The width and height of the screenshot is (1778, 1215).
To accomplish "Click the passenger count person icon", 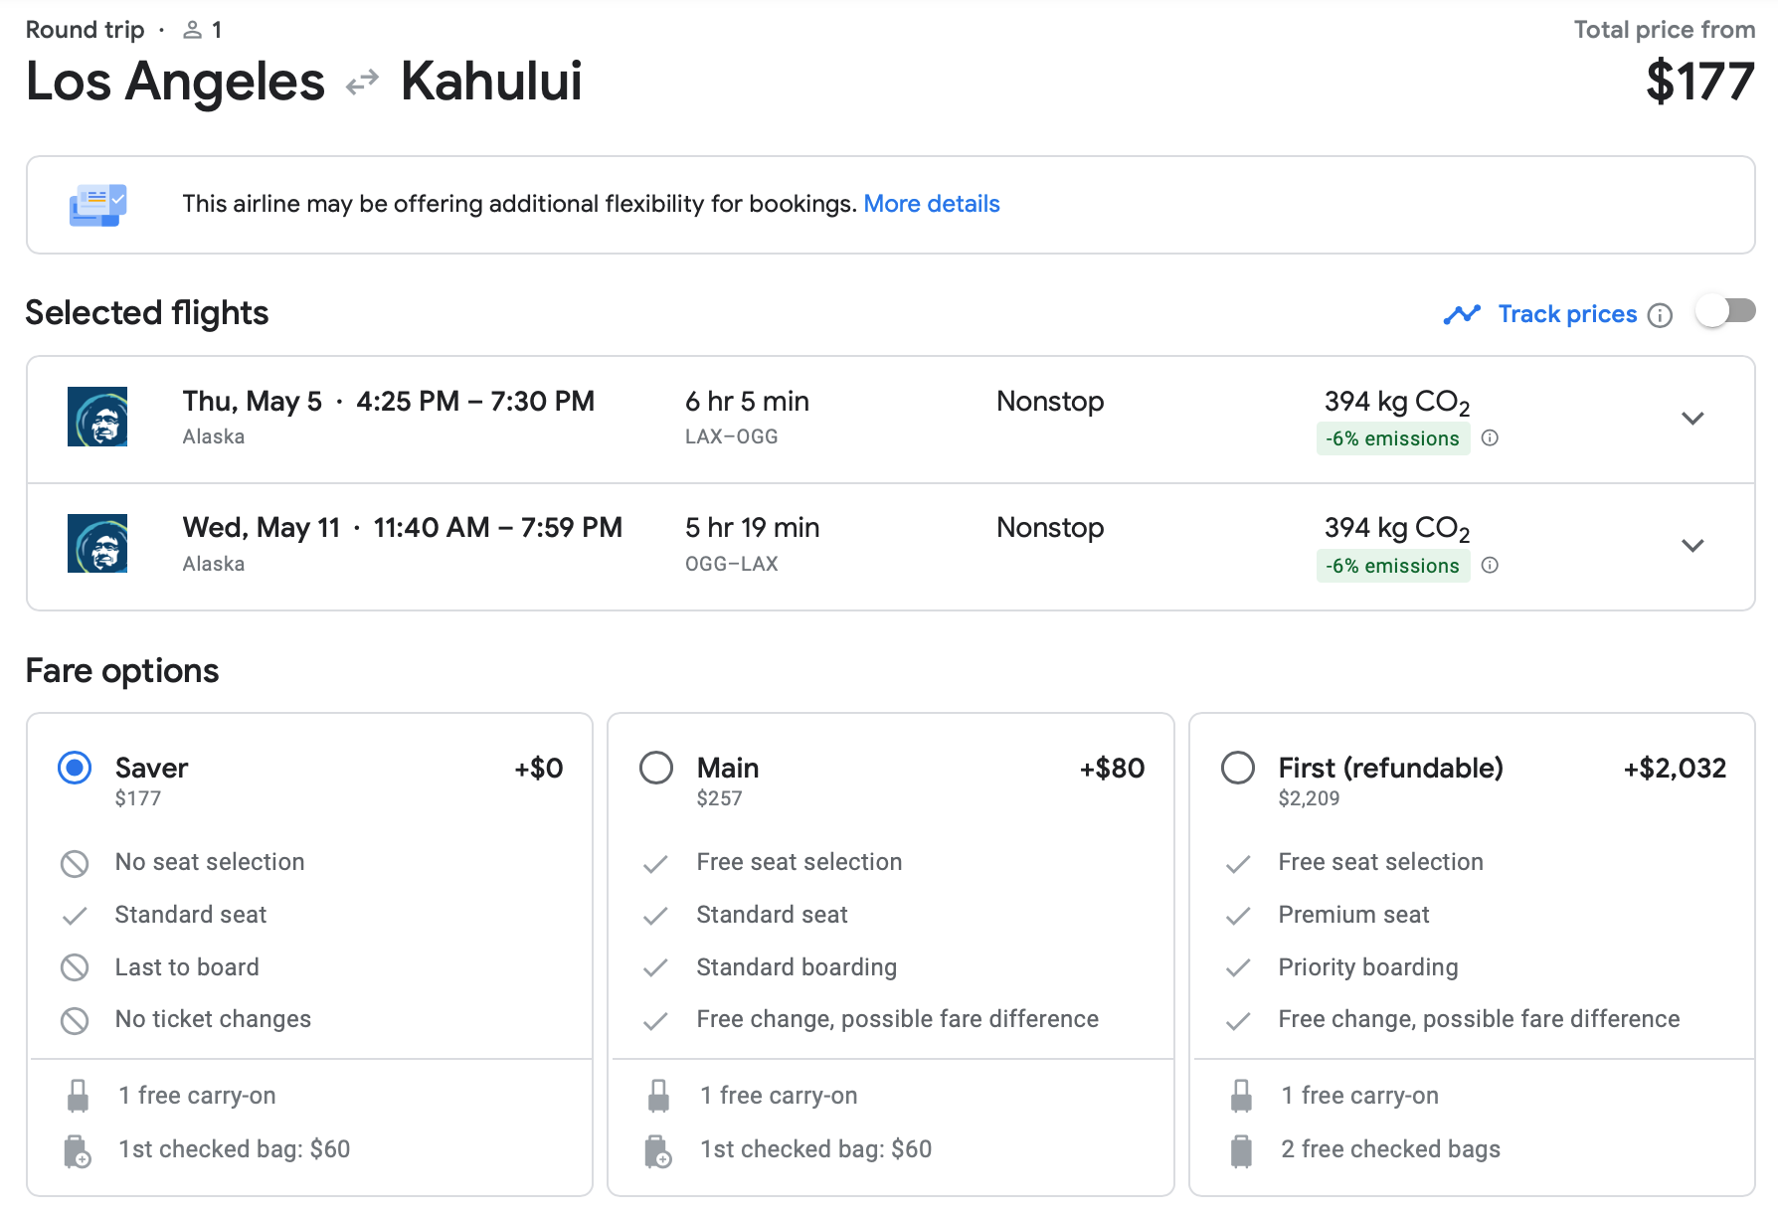I will point(192,31).
